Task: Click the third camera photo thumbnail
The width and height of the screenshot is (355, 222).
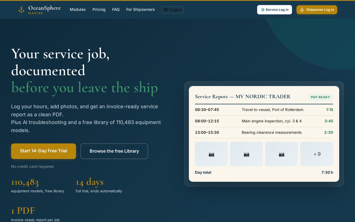Action: pos(282,154)
